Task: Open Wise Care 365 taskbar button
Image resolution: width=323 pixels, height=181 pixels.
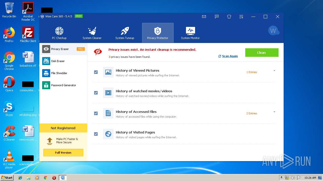Action: [63, 178]
